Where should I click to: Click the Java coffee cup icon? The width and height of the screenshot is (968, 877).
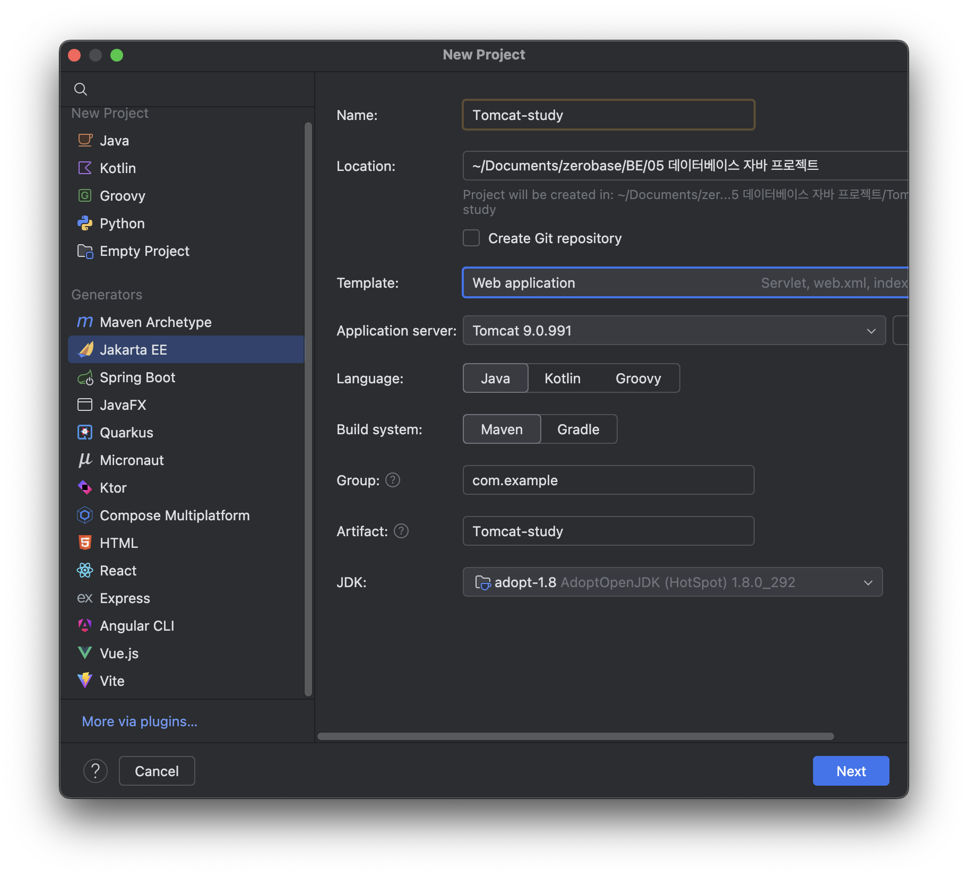[x=85, y=140]
